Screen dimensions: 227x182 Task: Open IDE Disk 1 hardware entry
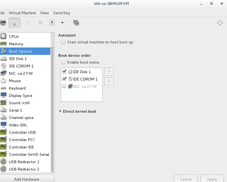(x=25, y=59)
